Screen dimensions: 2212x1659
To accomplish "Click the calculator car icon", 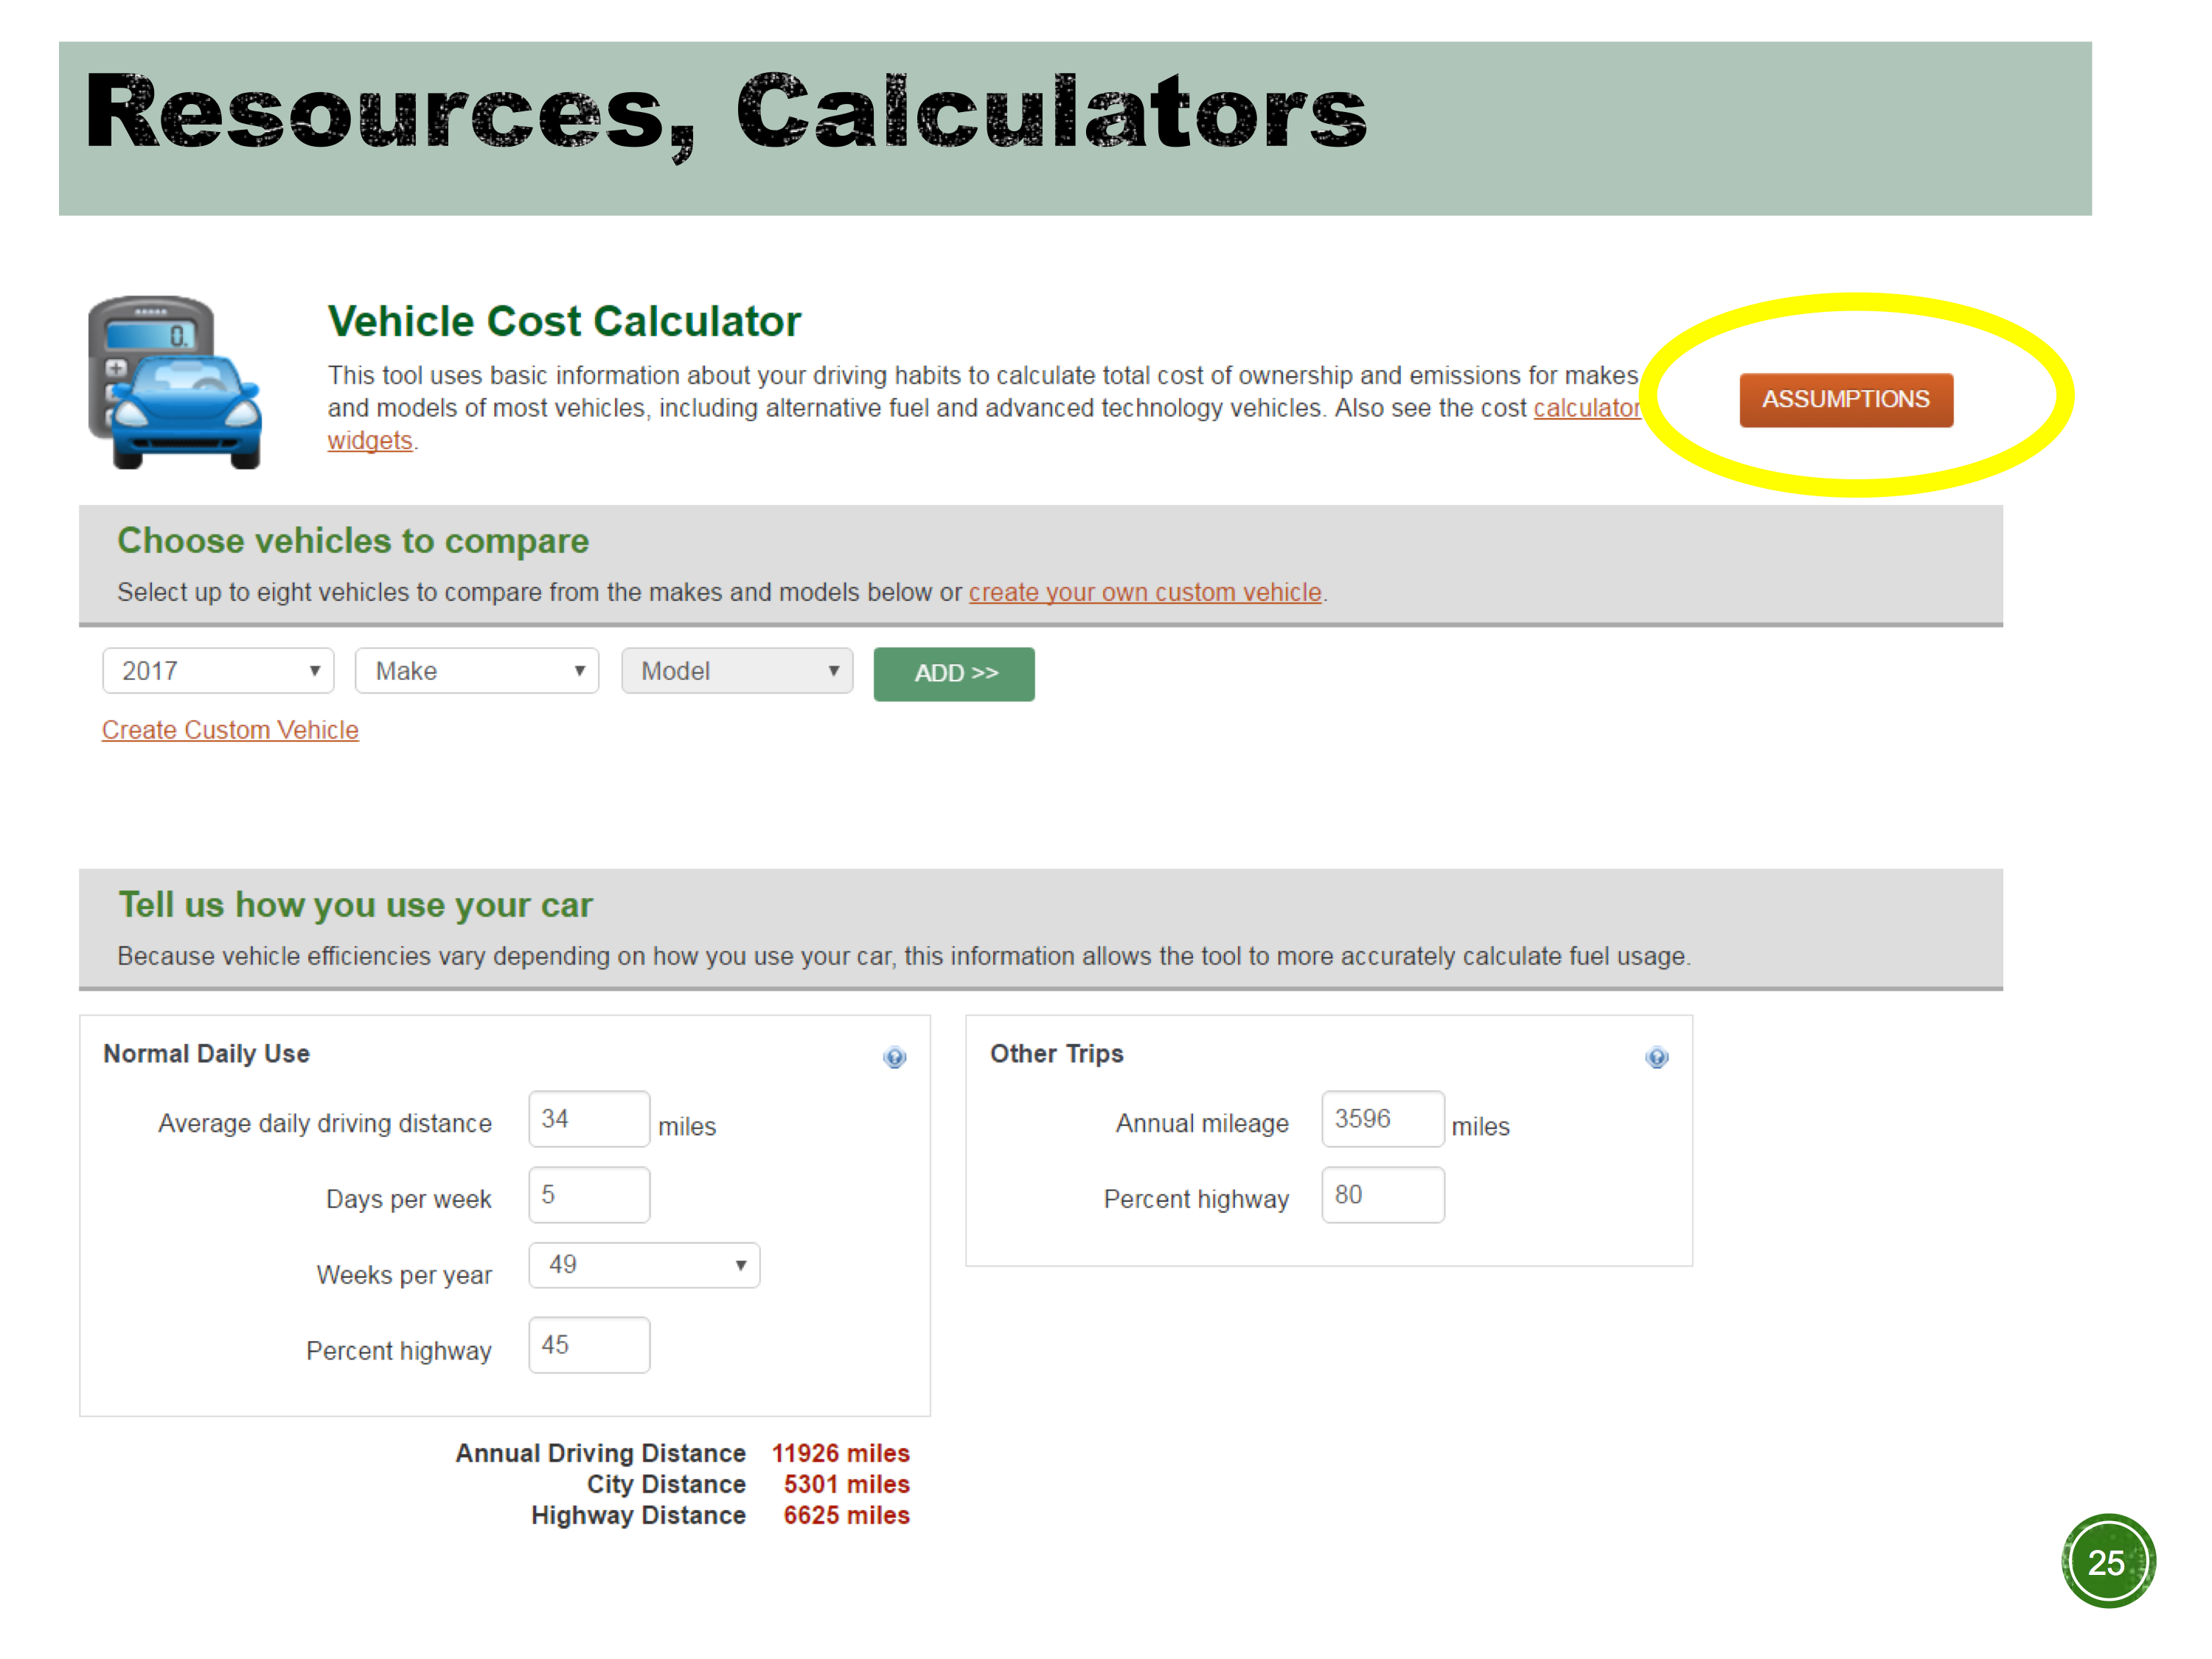I will 175,382.
